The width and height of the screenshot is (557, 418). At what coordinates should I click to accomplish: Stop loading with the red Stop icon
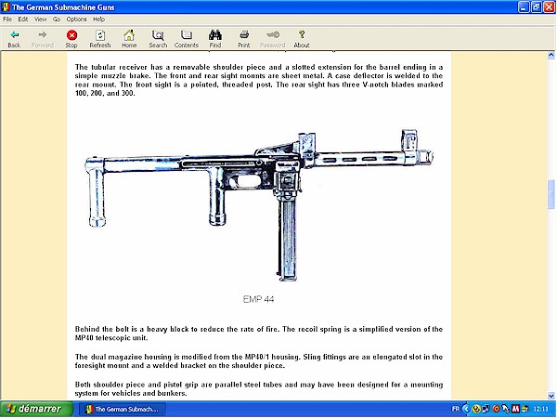coord(71,38)
